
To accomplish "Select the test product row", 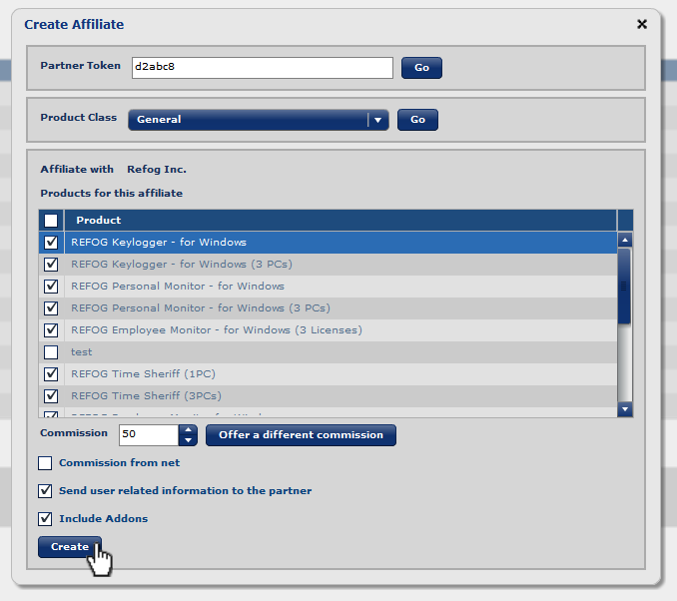I will 329,352.
